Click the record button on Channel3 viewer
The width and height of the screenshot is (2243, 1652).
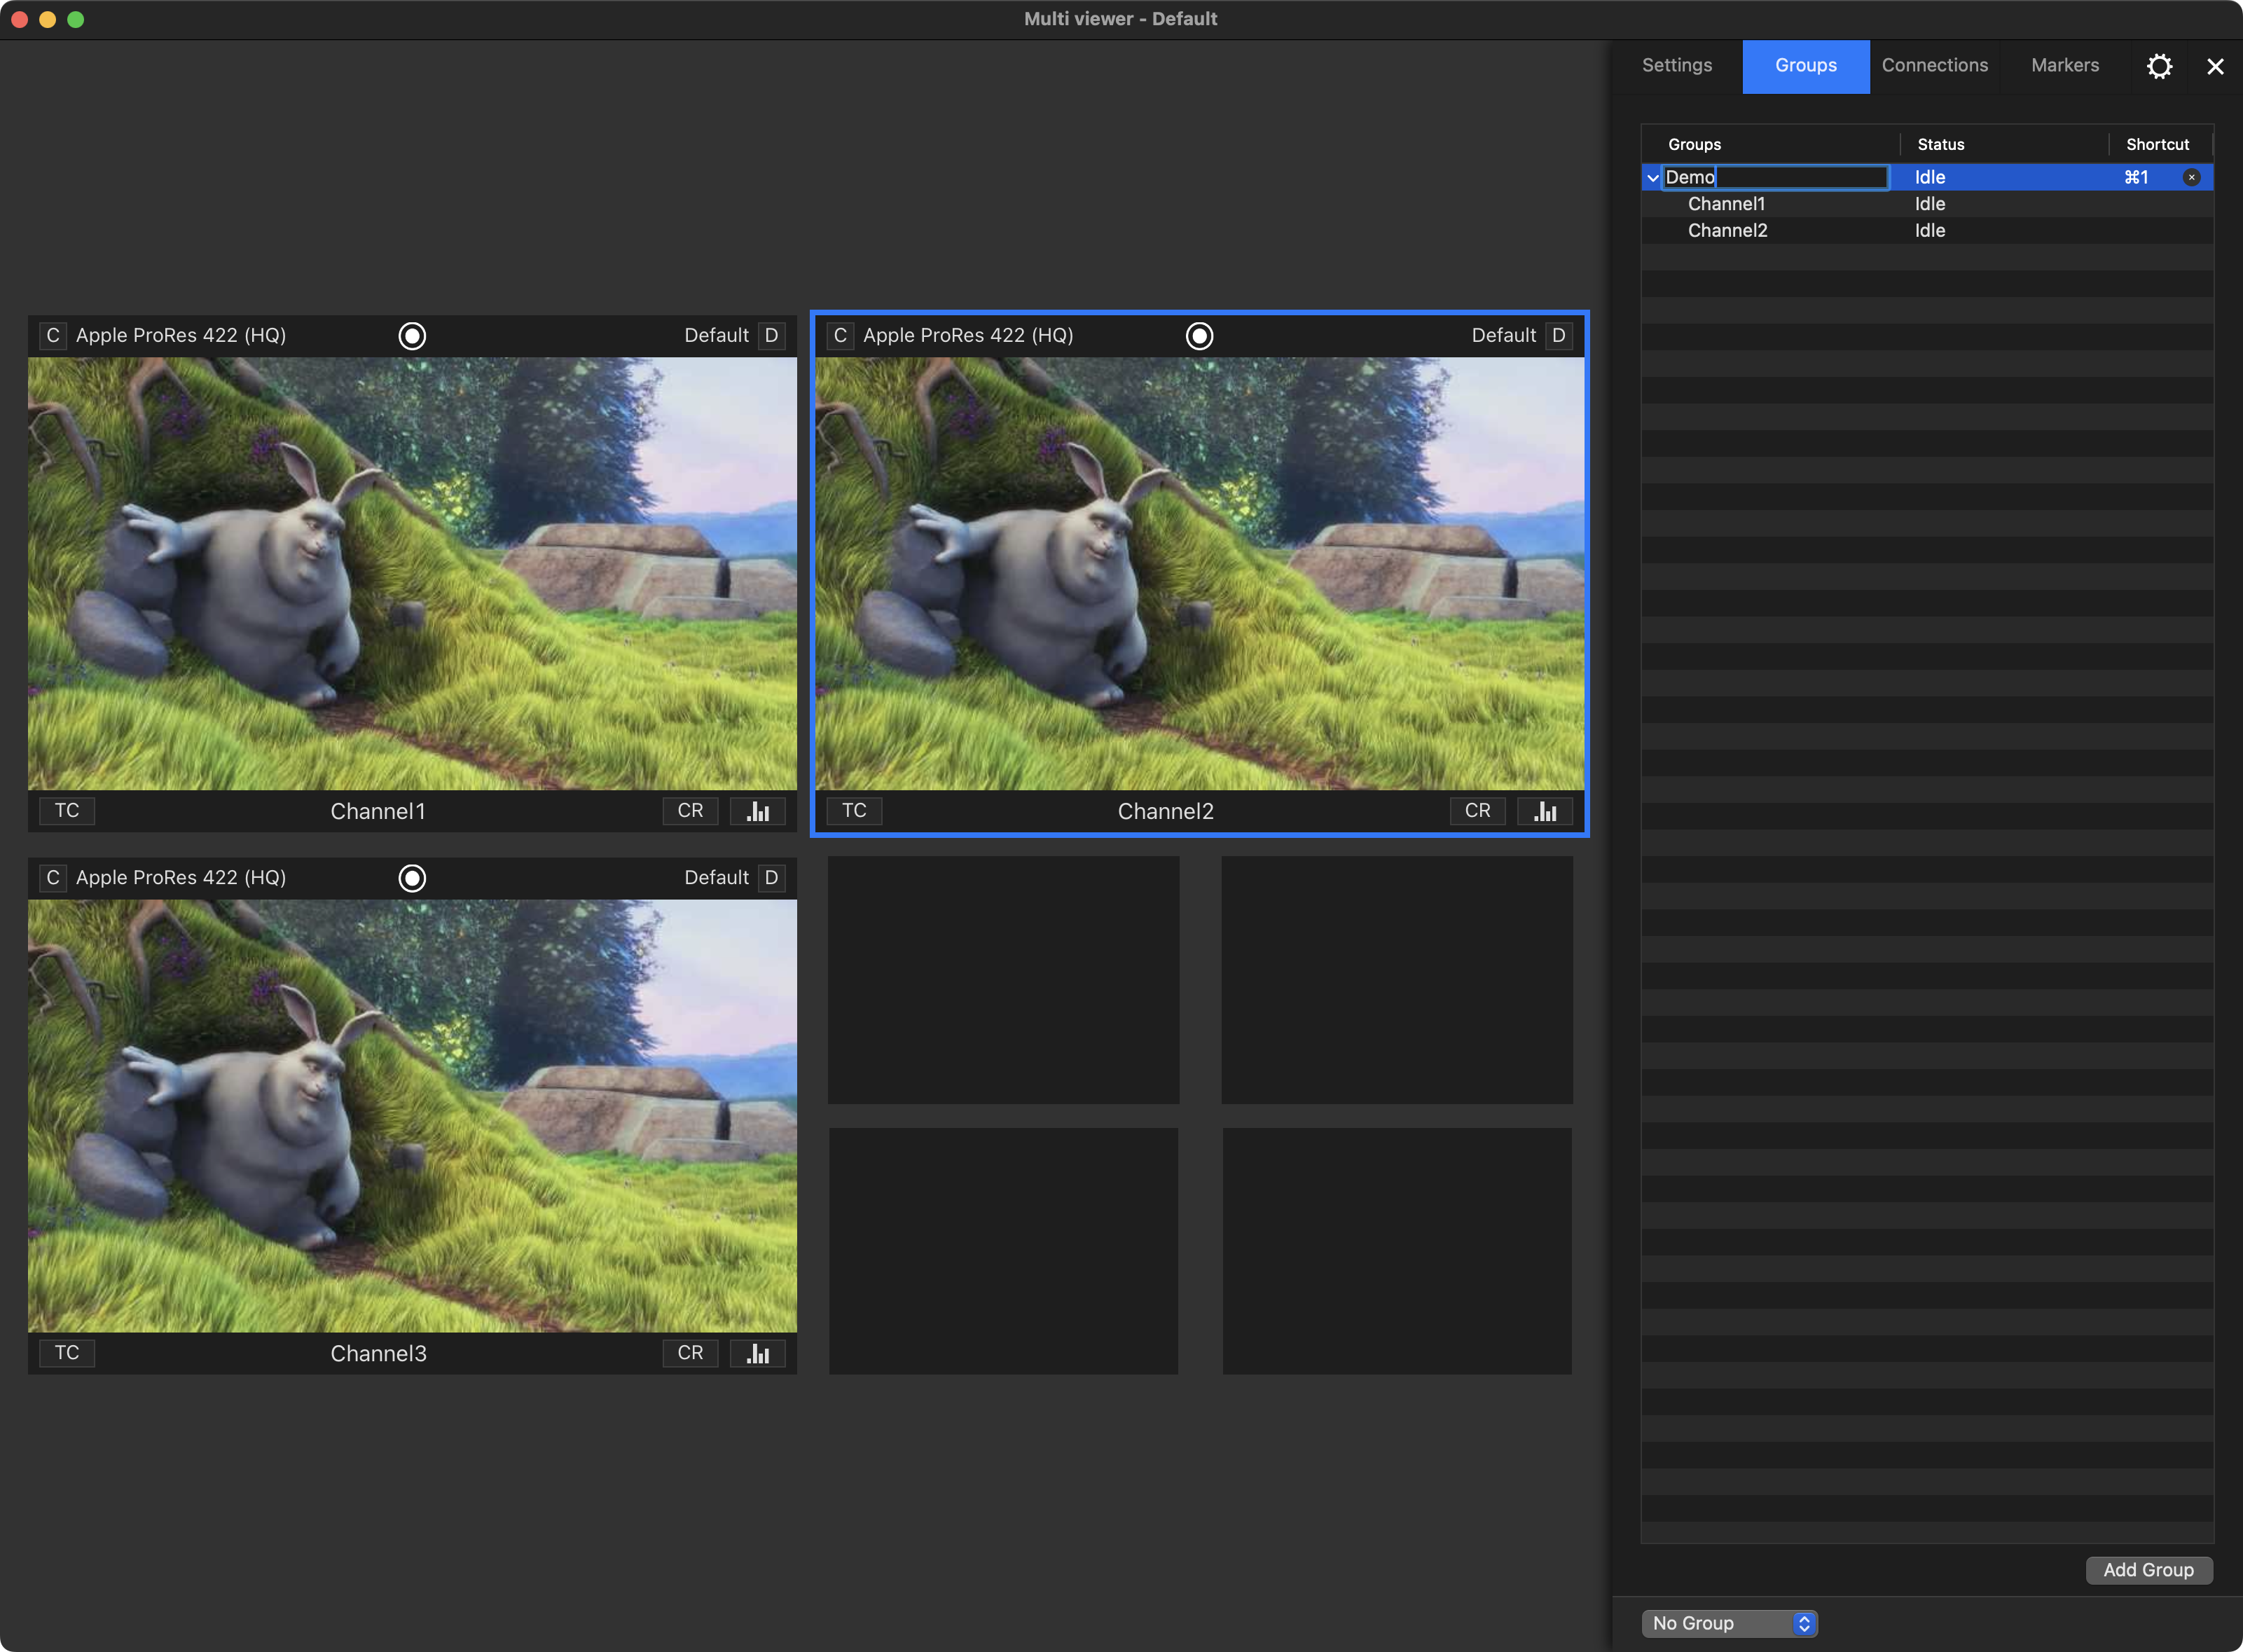412,878
